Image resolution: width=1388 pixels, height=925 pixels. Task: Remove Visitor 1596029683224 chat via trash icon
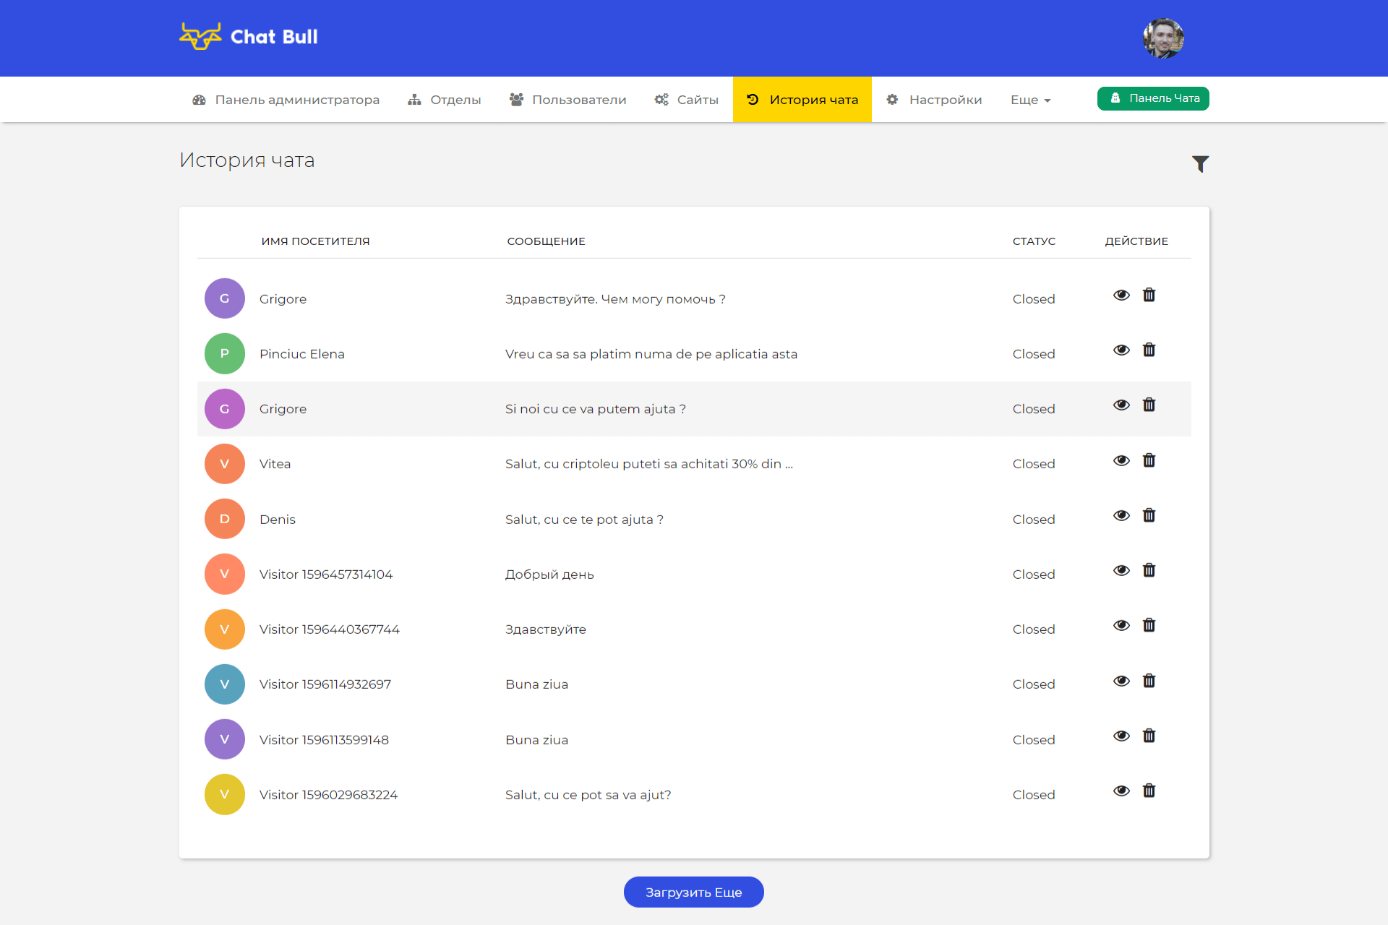tap(1149, 791)
